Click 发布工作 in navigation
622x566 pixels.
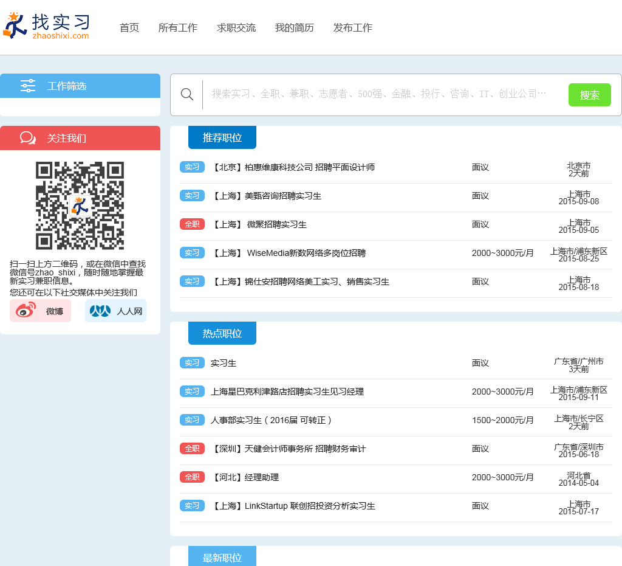pyautogui.click(x=353, y=27)
